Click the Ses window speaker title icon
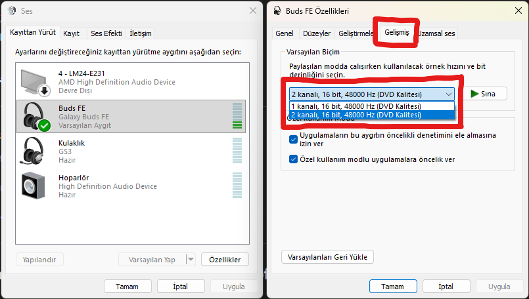The image size is (529, 299). (12, 10)
